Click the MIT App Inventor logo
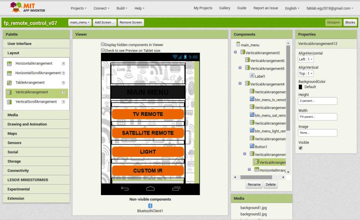The height and width of the screenshot is (220, 360). [27, 7]
